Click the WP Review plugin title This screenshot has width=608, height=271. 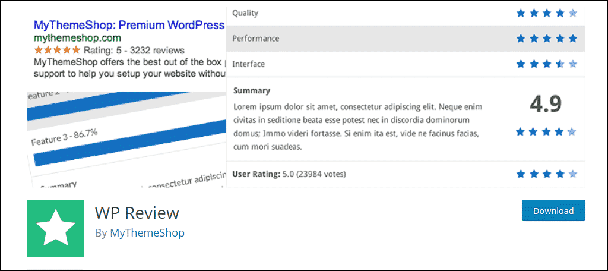137,213
